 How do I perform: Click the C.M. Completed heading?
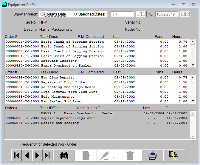[x=91, y=72]
